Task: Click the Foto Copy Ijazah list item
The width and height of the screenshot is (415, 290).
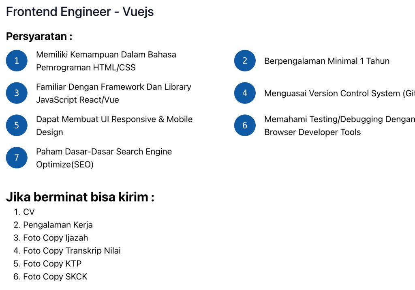Action: coord(55,238)
